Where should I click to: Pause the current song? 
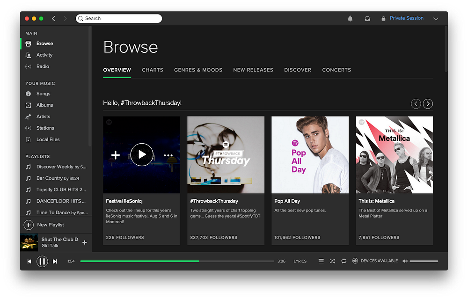[42, 262]
